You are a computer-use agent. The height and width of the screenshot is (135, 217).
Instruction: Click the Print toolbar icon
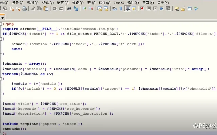[24, 9]
